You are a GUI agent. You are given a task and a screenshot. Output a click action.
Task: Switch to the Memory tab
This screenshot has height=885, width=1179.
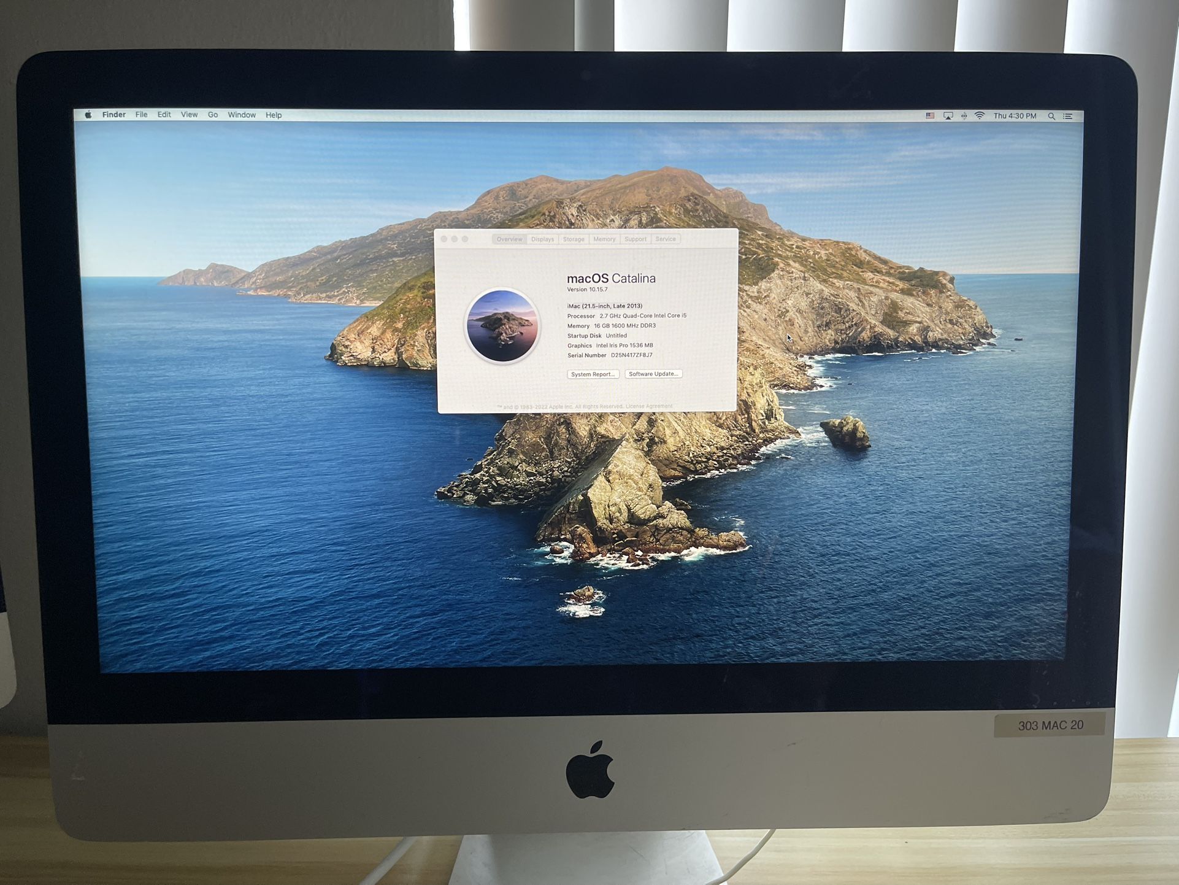point(604,239)
